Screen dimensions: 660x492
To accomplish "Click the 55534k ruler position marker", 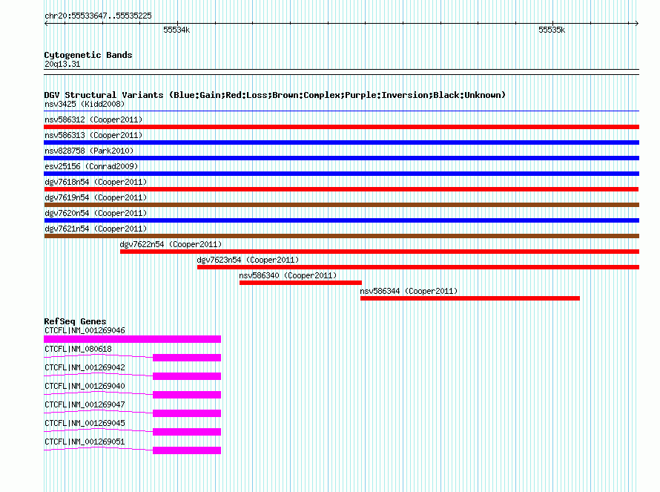I will pos(176,30).
